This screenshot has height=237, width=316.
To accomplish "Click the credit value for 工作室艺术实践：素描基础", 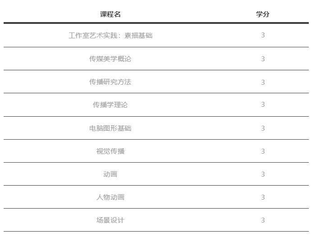I will (263, 35).
